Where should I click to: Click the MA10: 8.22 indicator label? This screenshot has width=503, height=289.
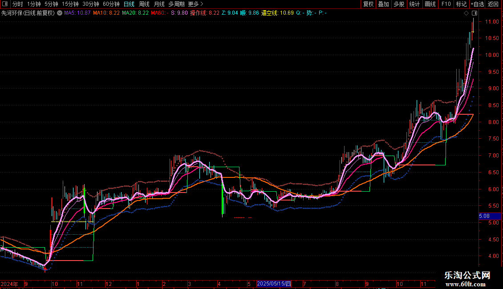coord(106,13)
